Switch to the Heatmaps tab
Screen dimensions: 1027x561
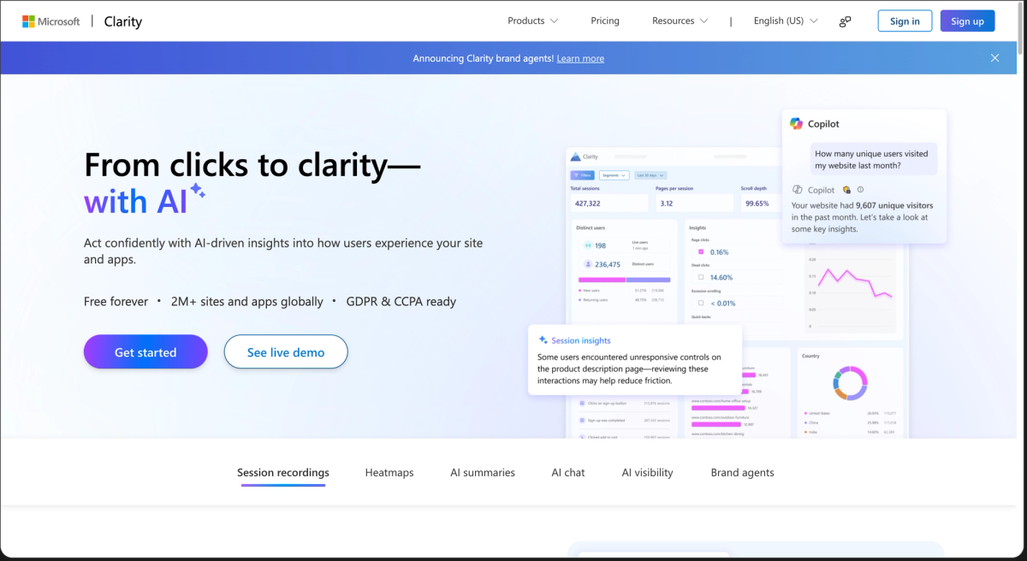389,472
